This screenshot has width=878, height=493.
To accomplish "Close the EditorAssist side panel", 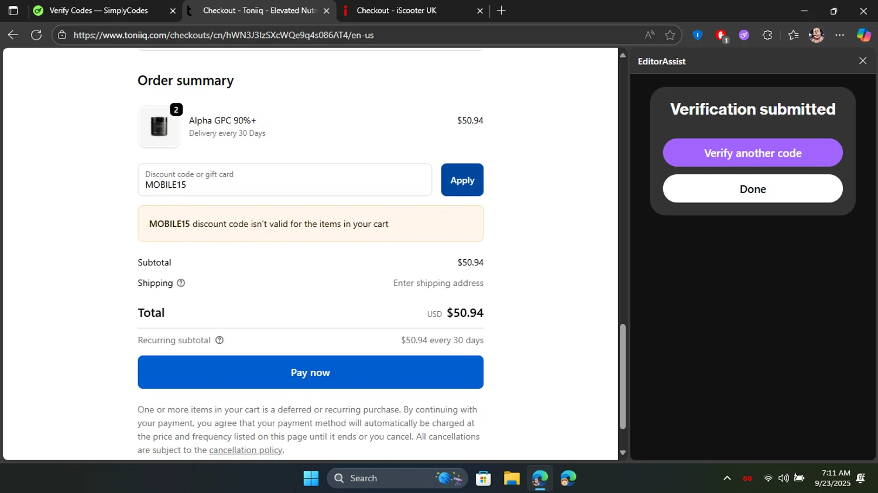I will pos(863,61).
